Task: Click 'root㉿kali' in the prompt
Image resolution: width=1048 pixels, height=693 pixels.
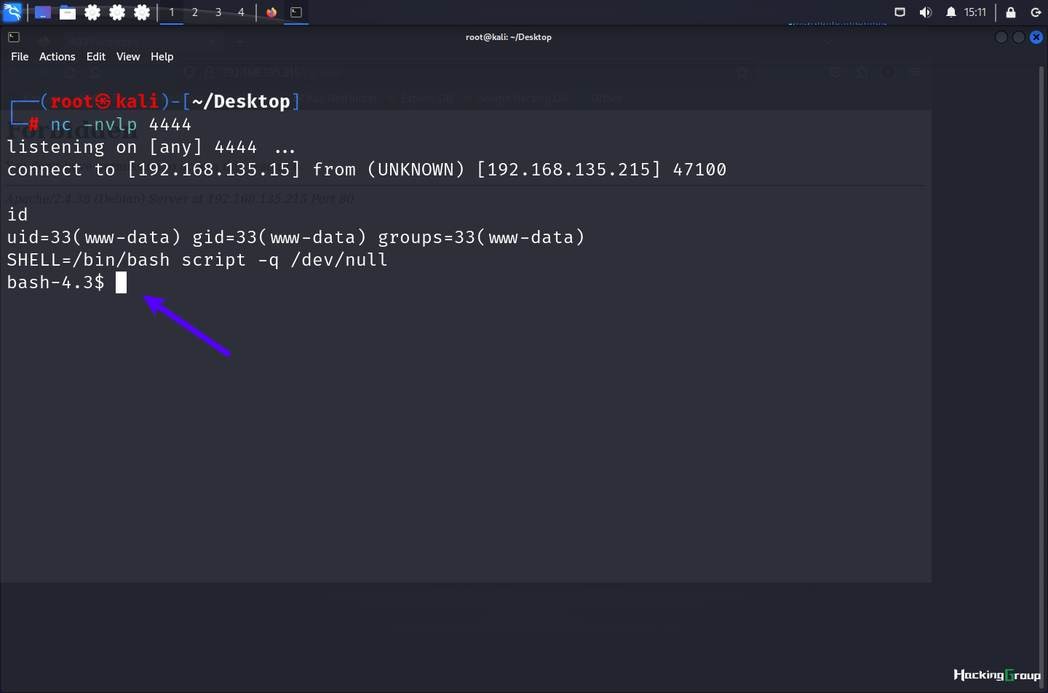Action: point(104,101)
